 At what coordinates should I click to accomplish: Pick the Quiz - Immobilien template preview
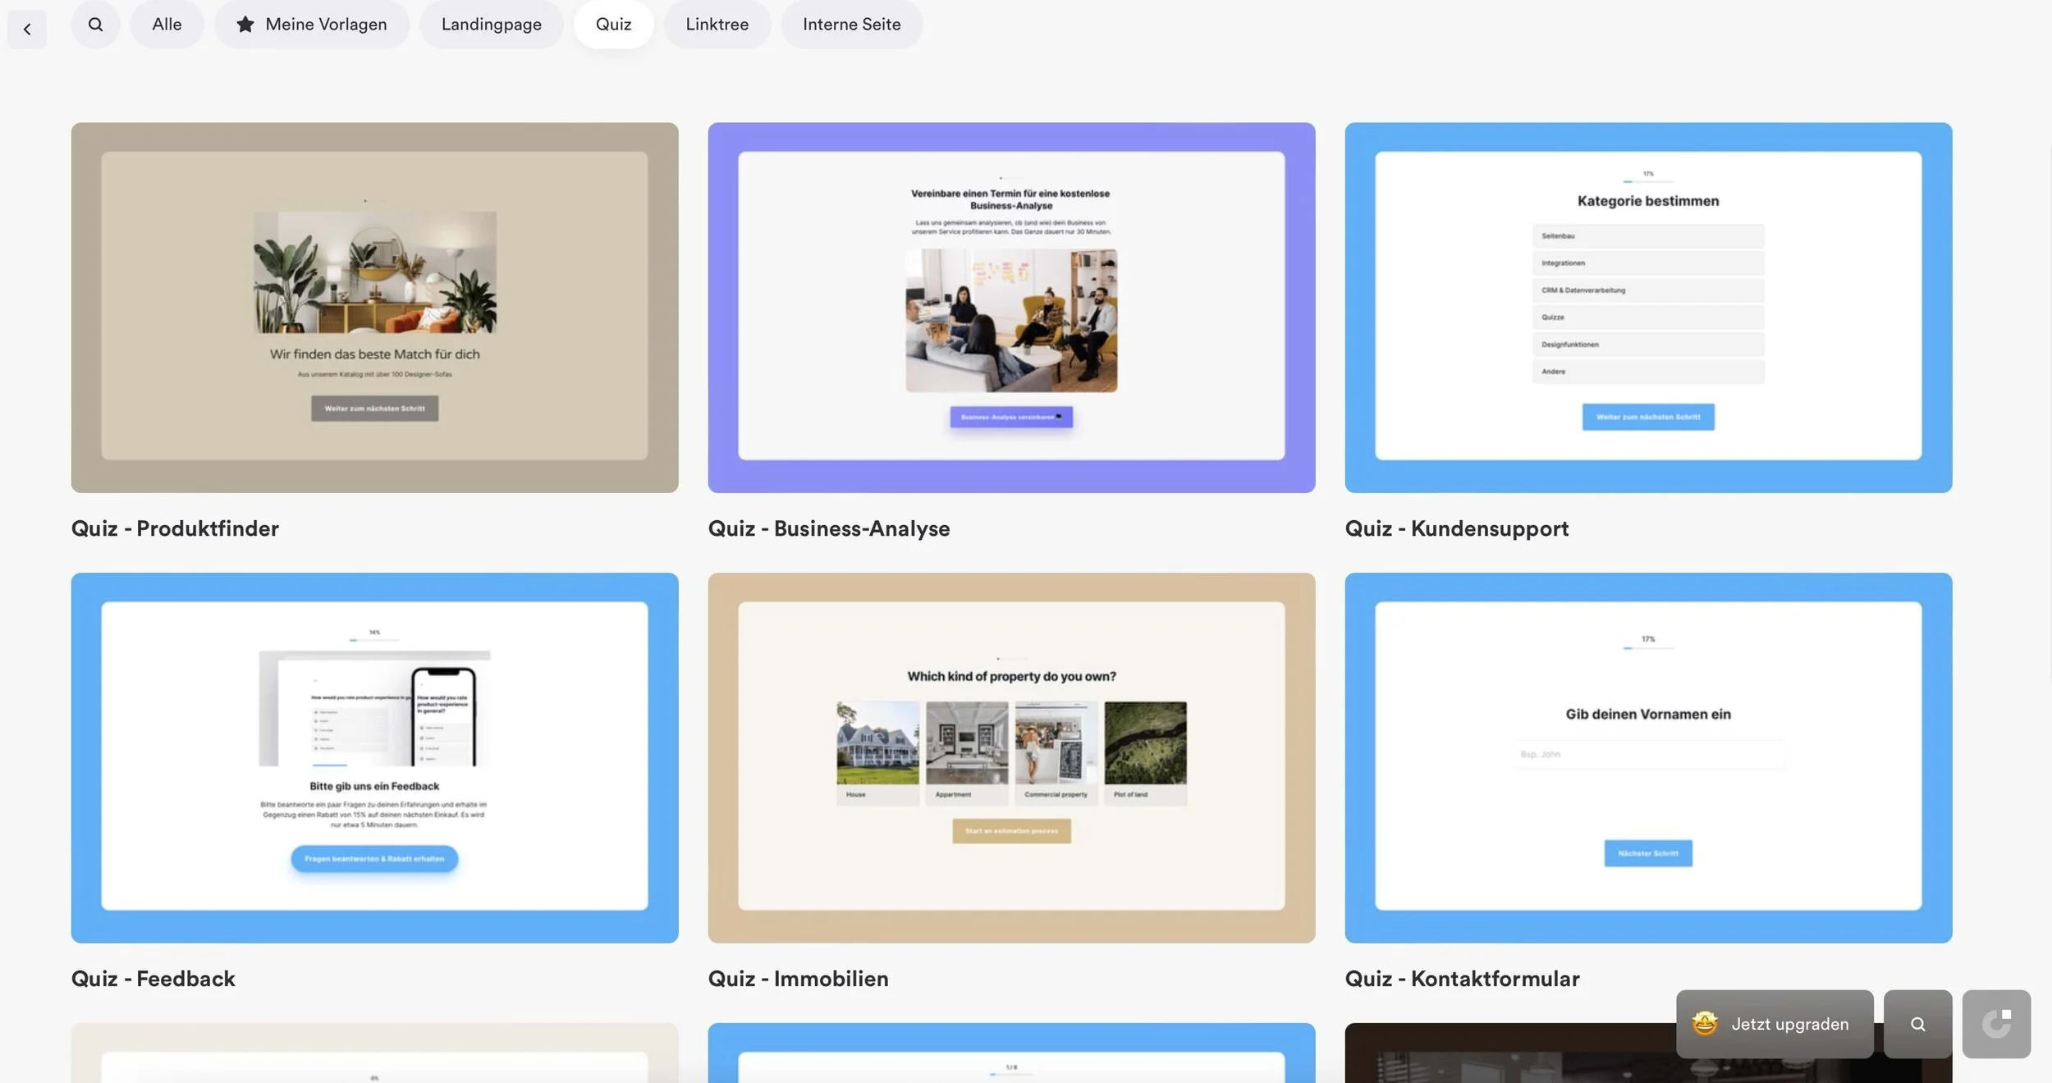coord(1011,757)
